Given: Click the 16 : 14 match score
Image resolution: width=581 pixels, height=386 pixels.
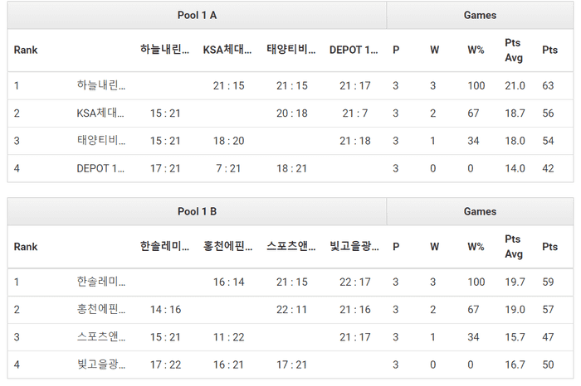Looking at the screenshot, I should click(228, 282).
